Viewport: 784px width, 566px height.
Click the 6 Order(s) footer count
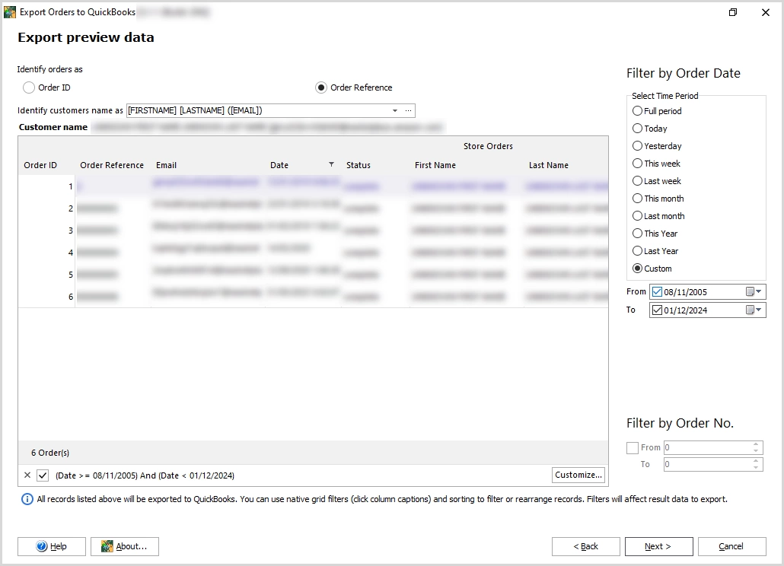(50, 453)
